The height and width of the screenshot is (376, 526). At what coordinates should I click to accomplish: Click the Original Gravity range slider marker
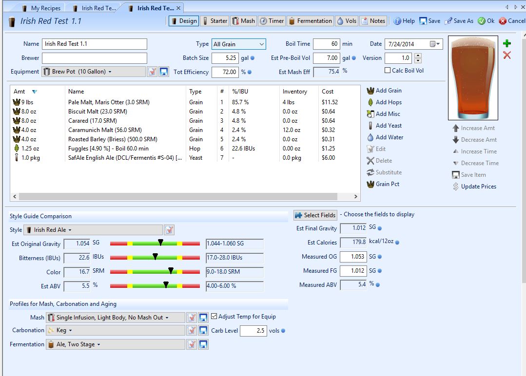pos(160,242)
